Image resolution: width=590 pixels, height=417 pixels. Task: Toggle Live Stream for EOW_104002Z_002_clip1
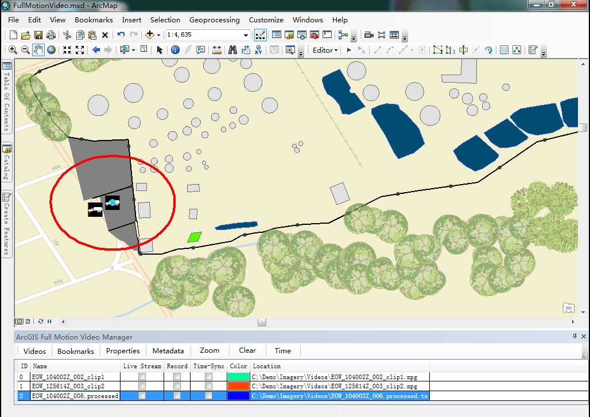142,376
